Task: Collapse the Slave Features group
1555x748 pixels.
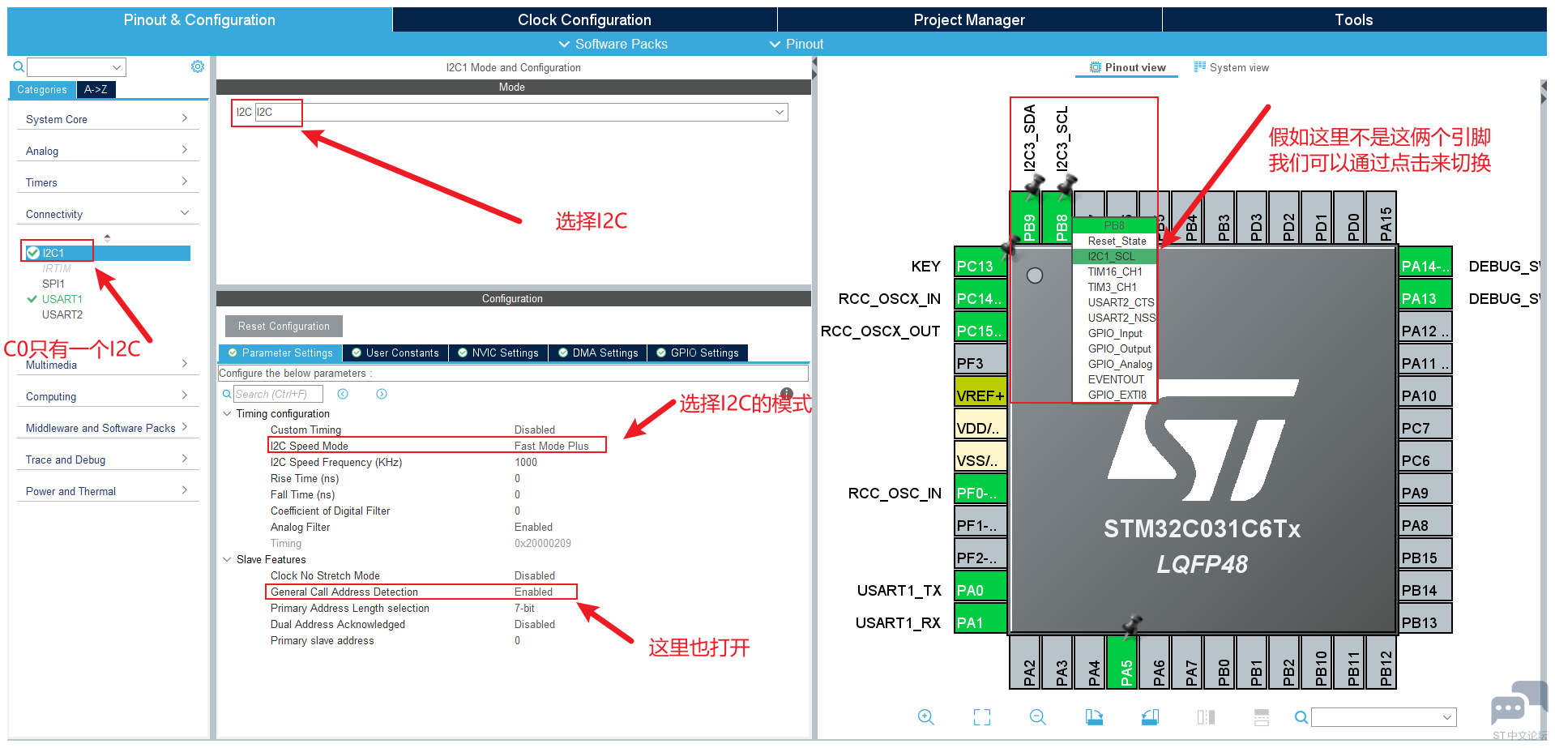Action: [227, 559]
